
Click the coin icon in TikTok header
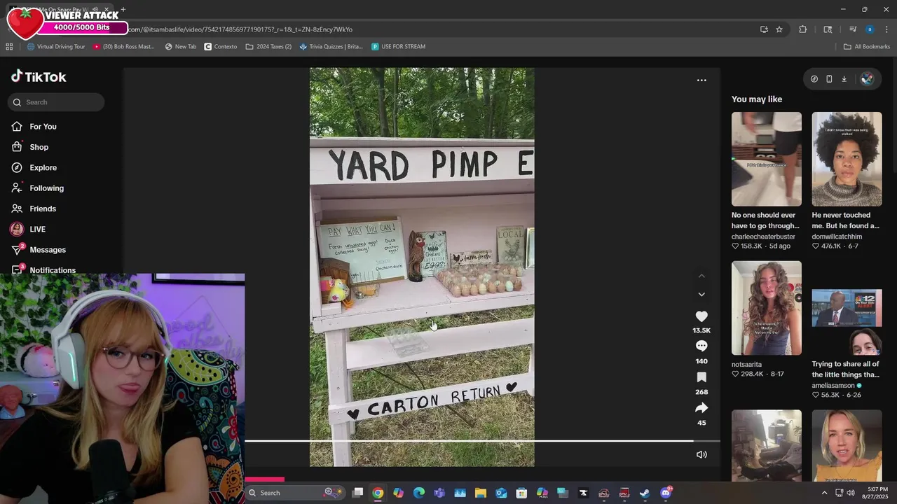coord(814,79)
